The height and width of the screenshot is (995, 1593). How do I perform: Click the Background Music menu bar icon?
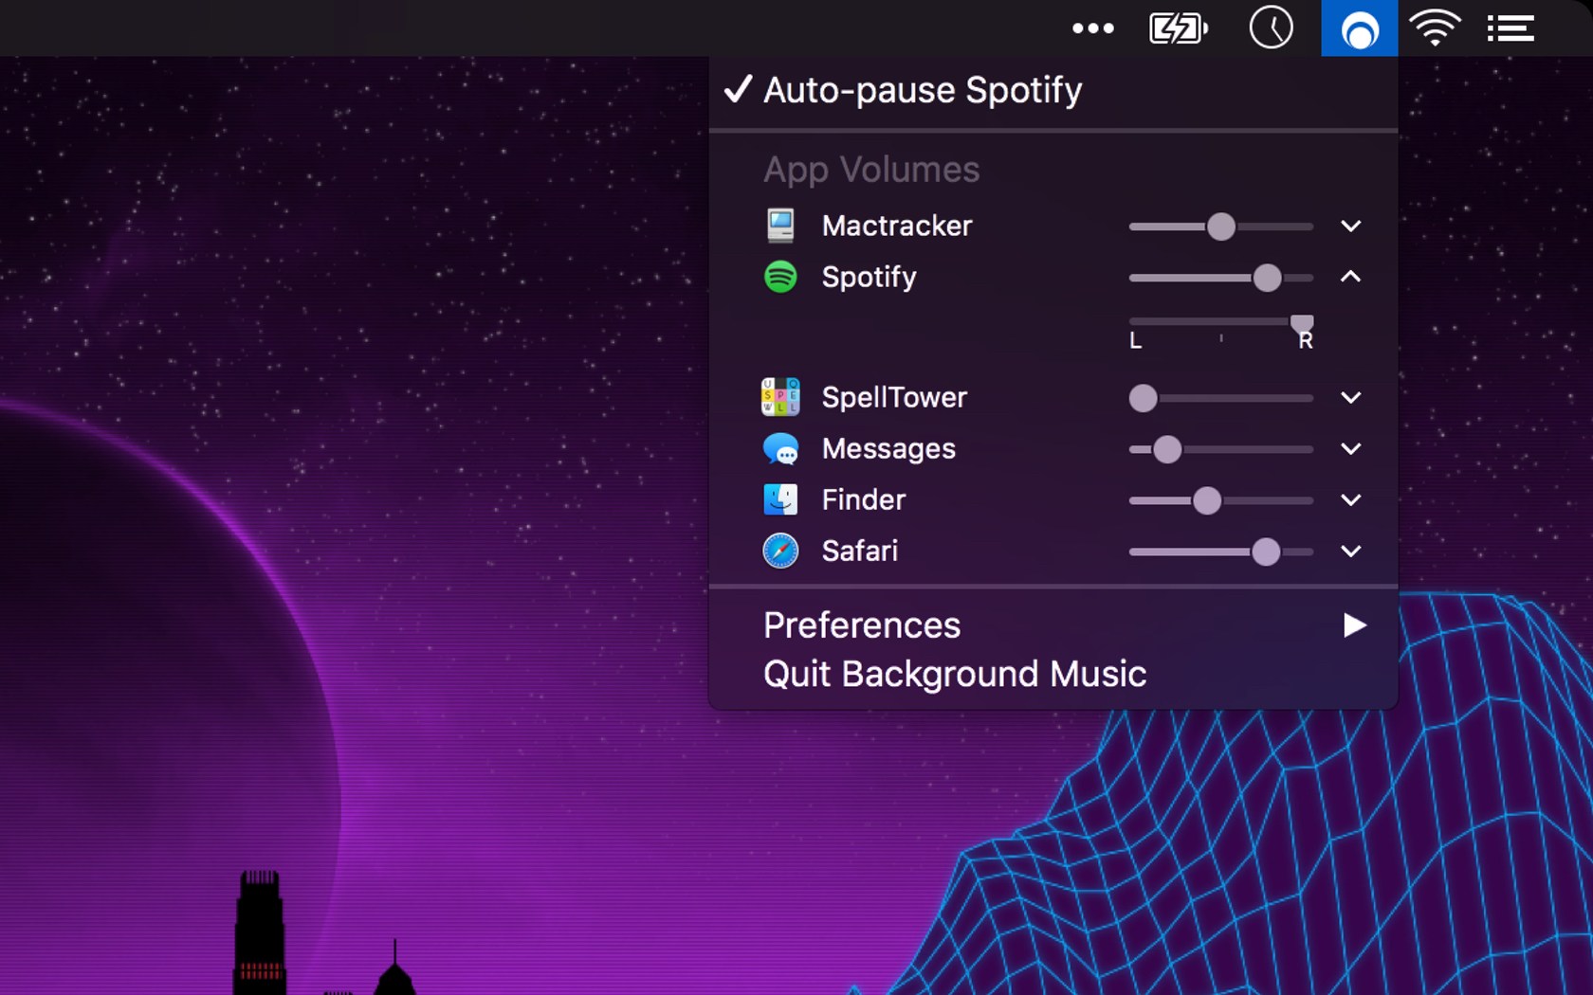click(1358, 27)
